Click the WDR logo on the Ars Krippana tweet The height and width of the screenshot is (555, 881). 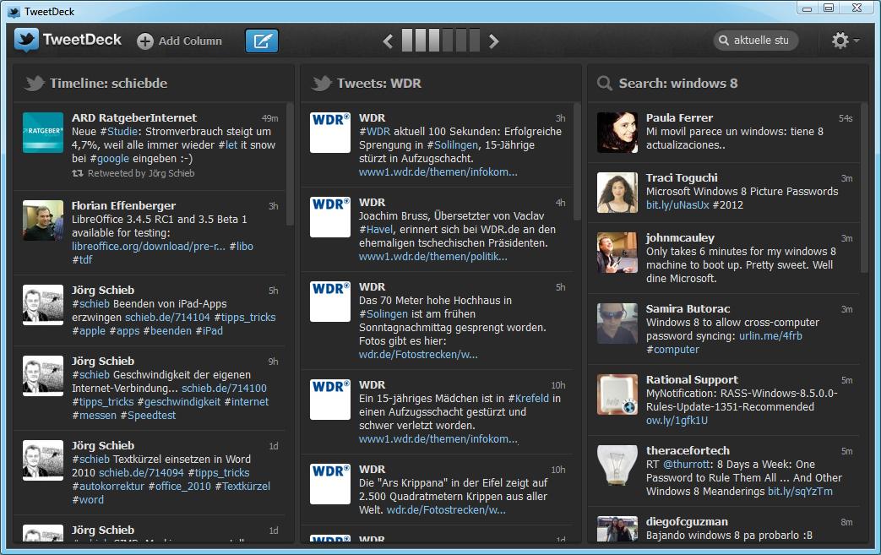[x=330, y=484]
